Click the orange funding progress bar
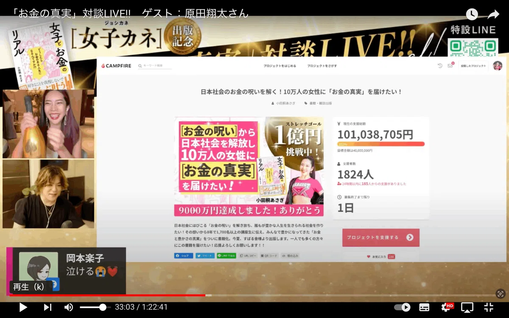This screenshot has height=318, width=509. click(x=381, y=144)
